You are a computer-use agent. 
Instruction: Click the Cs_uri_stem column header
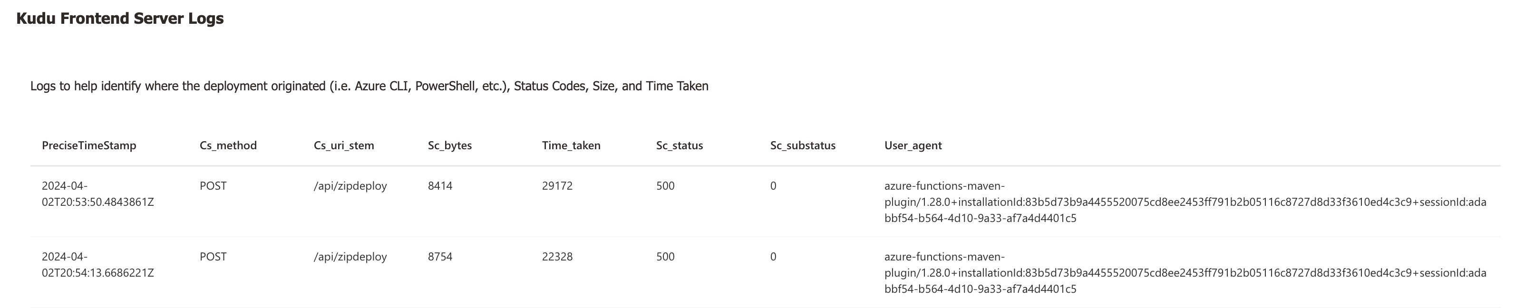click(344, 145)
